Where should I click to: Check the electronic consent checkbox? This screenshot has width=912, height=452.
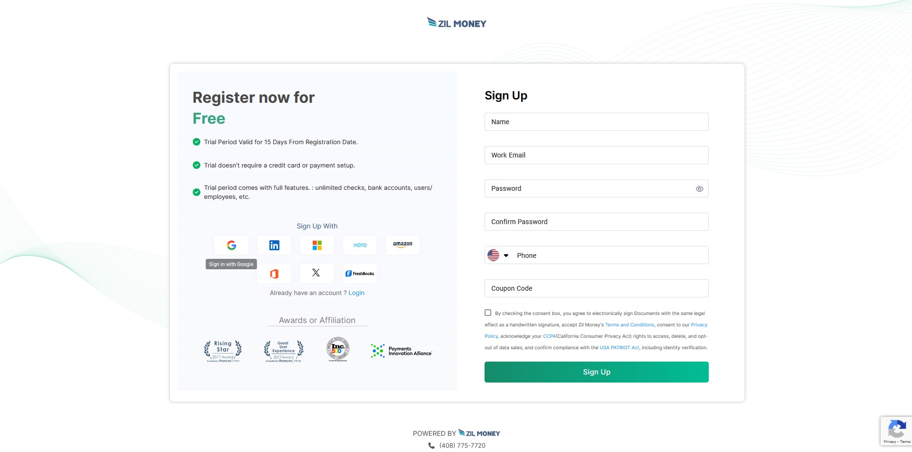488,313
